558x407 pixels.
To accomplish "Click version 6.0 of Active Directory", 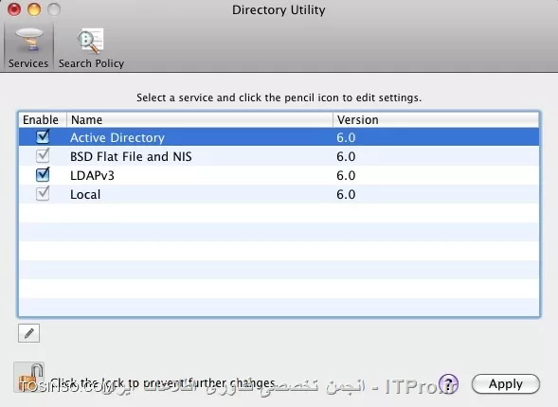I will click(x=346, y=138).
